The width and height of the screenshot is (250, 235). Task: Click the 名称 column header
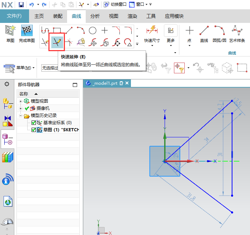coord(24,94)
